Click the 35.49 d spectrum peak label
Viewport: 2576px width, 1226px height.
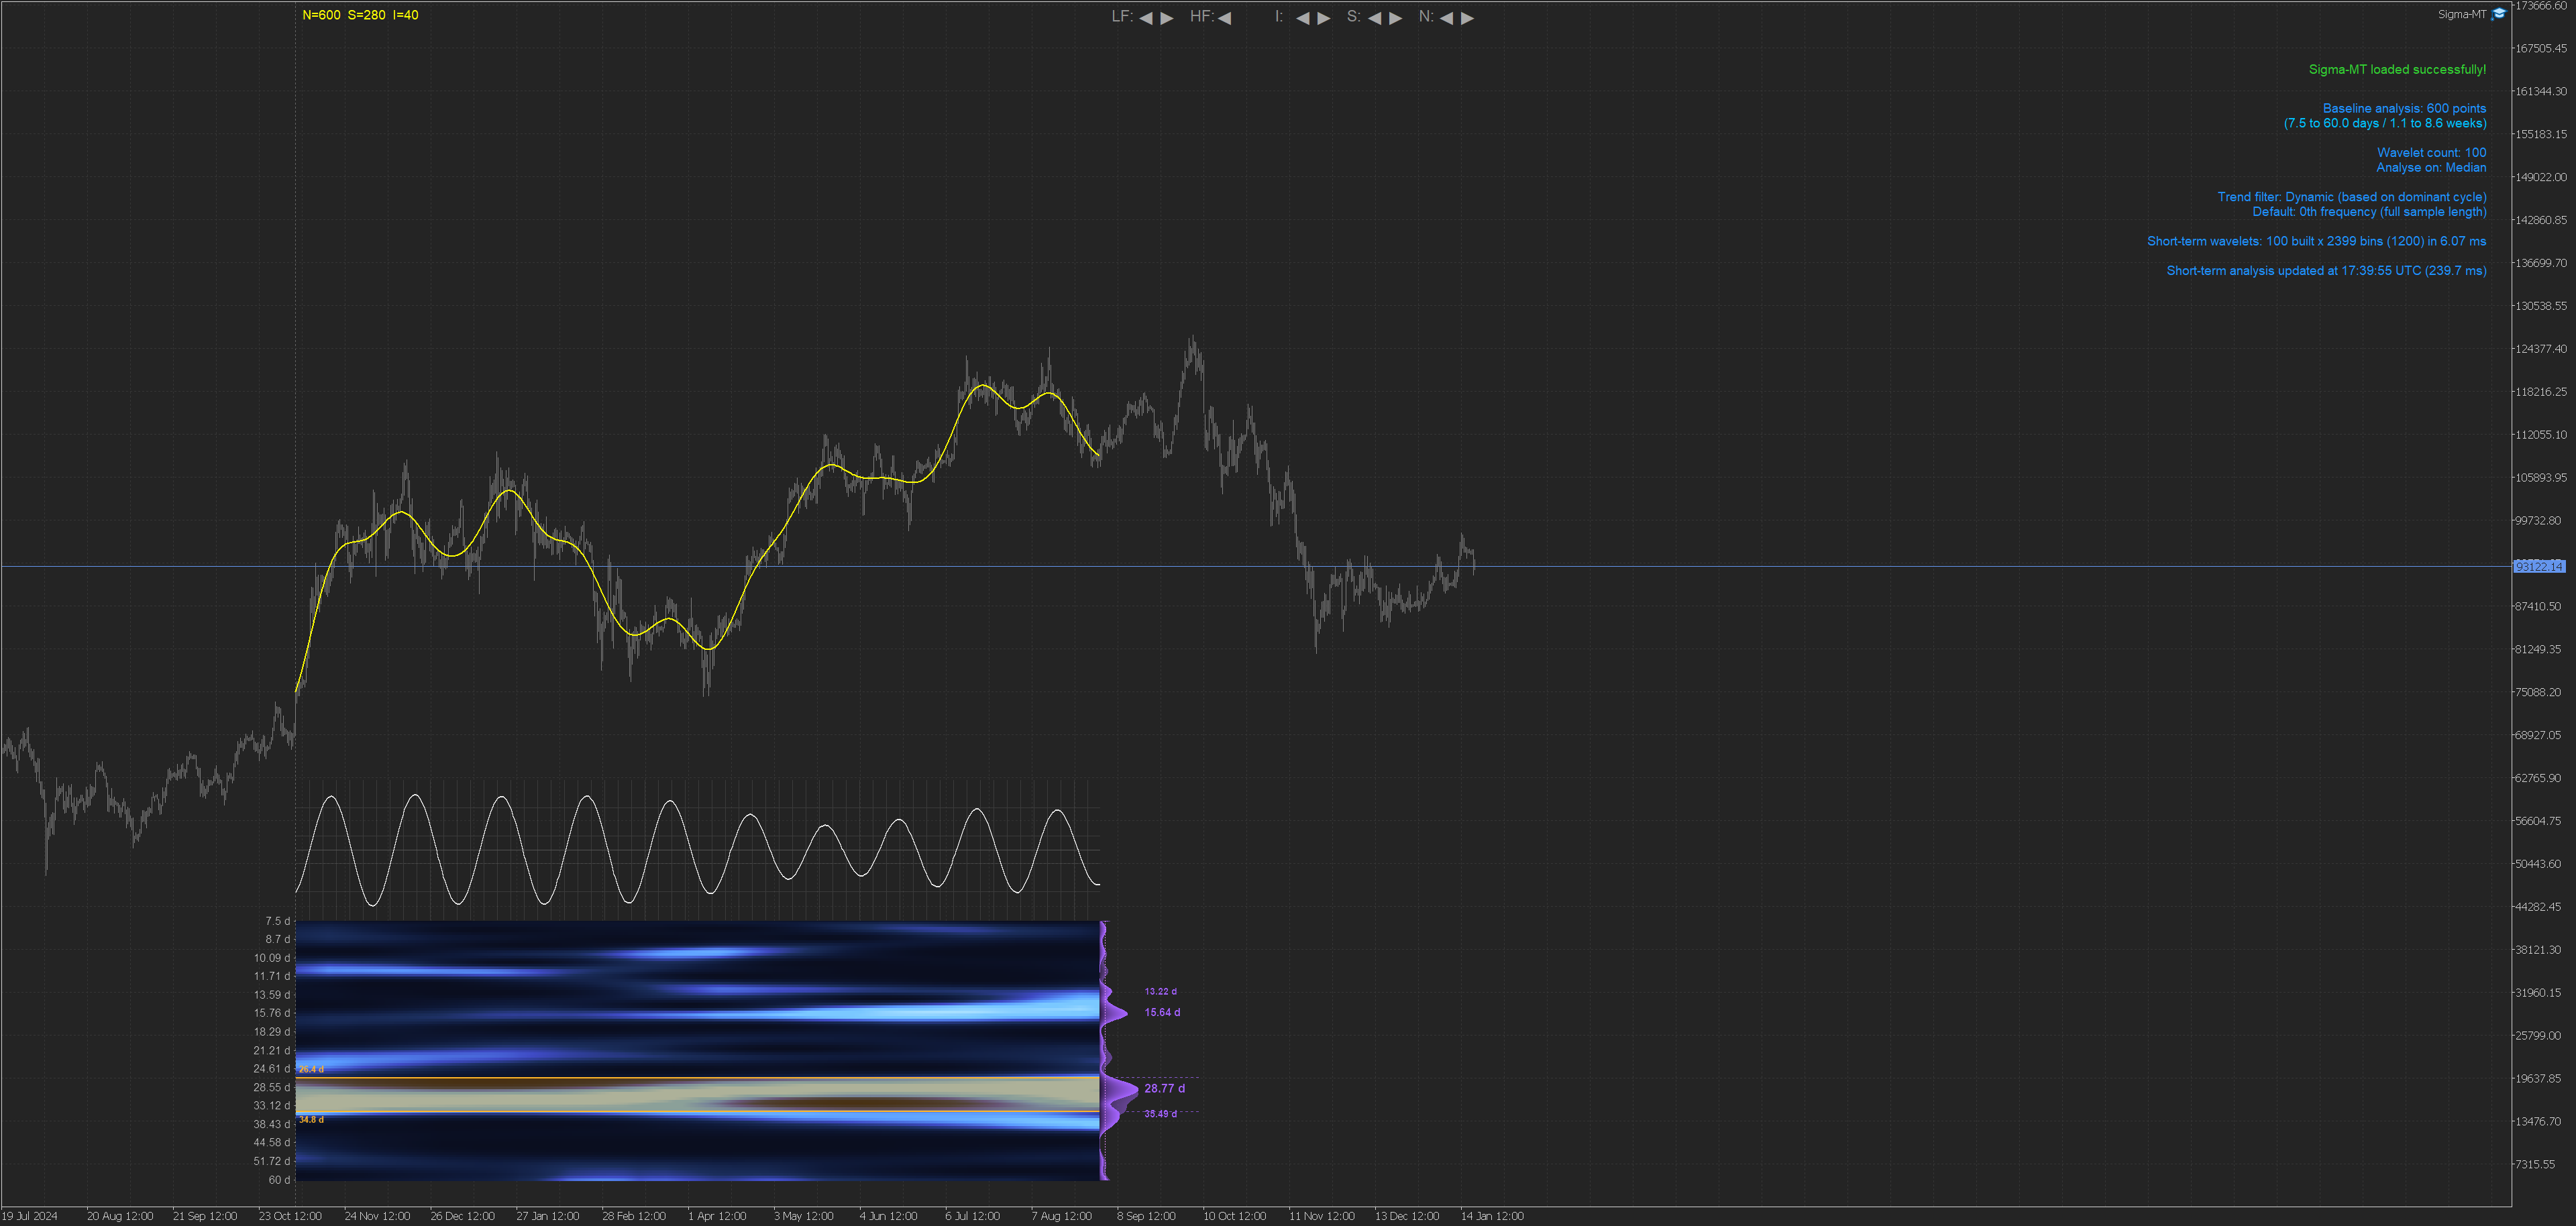tap(1160, 1113)
